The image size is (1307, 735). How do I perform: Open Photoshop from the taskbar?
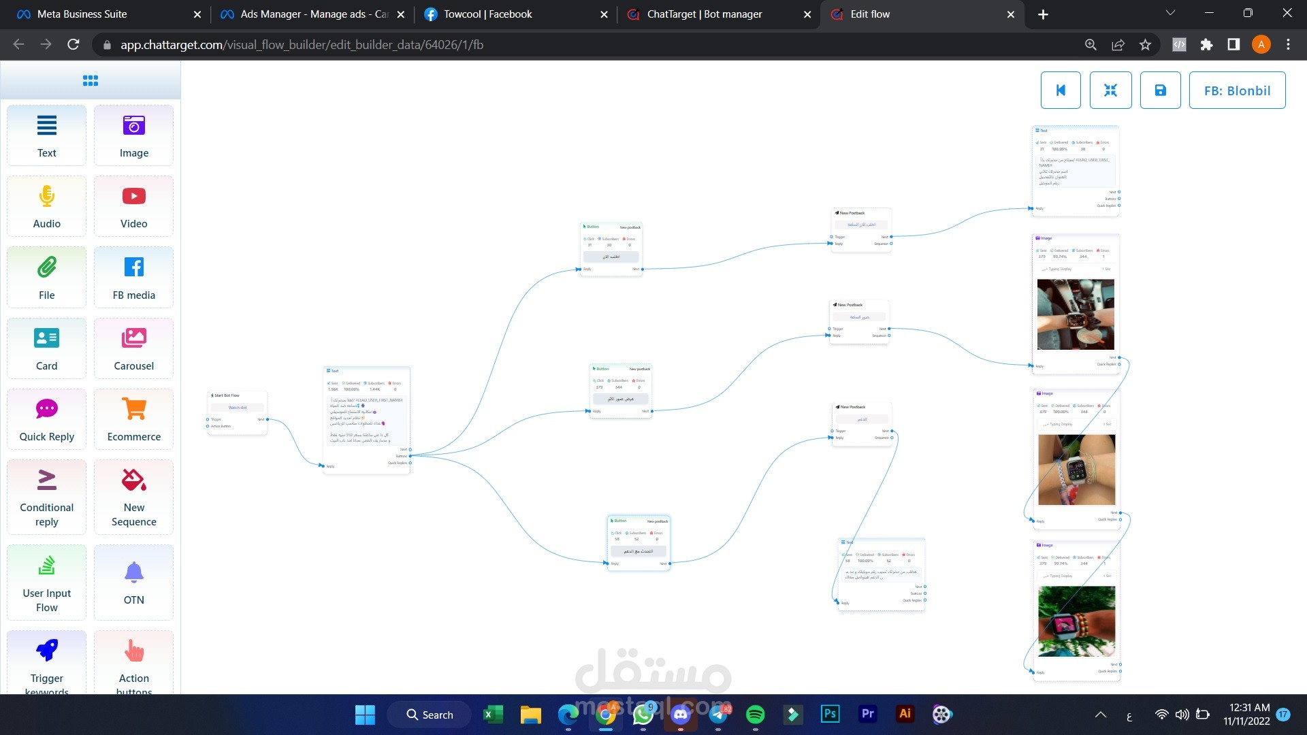[x=830, y=714]
